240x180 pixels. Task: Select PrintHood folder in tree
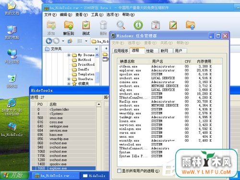pyautogui.click(x=84, y=64)
